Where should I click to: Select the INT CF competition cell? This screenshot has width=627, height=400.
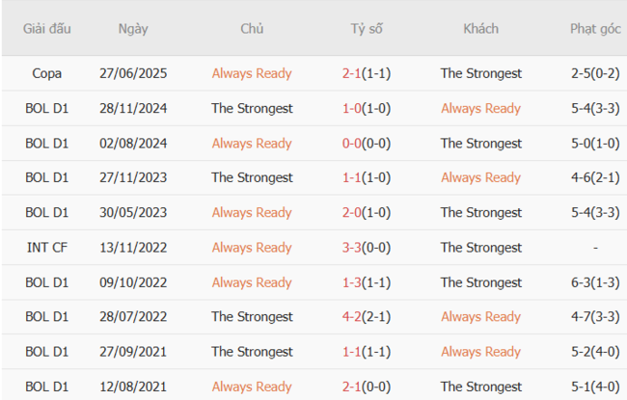click(x=47, y=248)
